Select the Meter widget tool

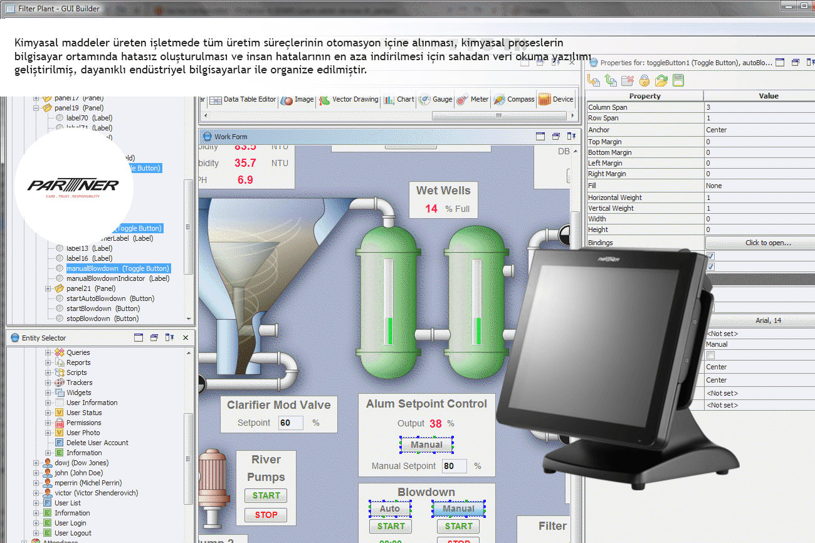[x=473, y=100]
